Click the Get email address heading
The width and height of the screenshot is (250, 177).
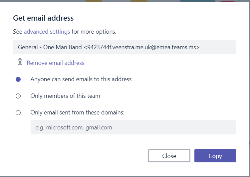43,18
